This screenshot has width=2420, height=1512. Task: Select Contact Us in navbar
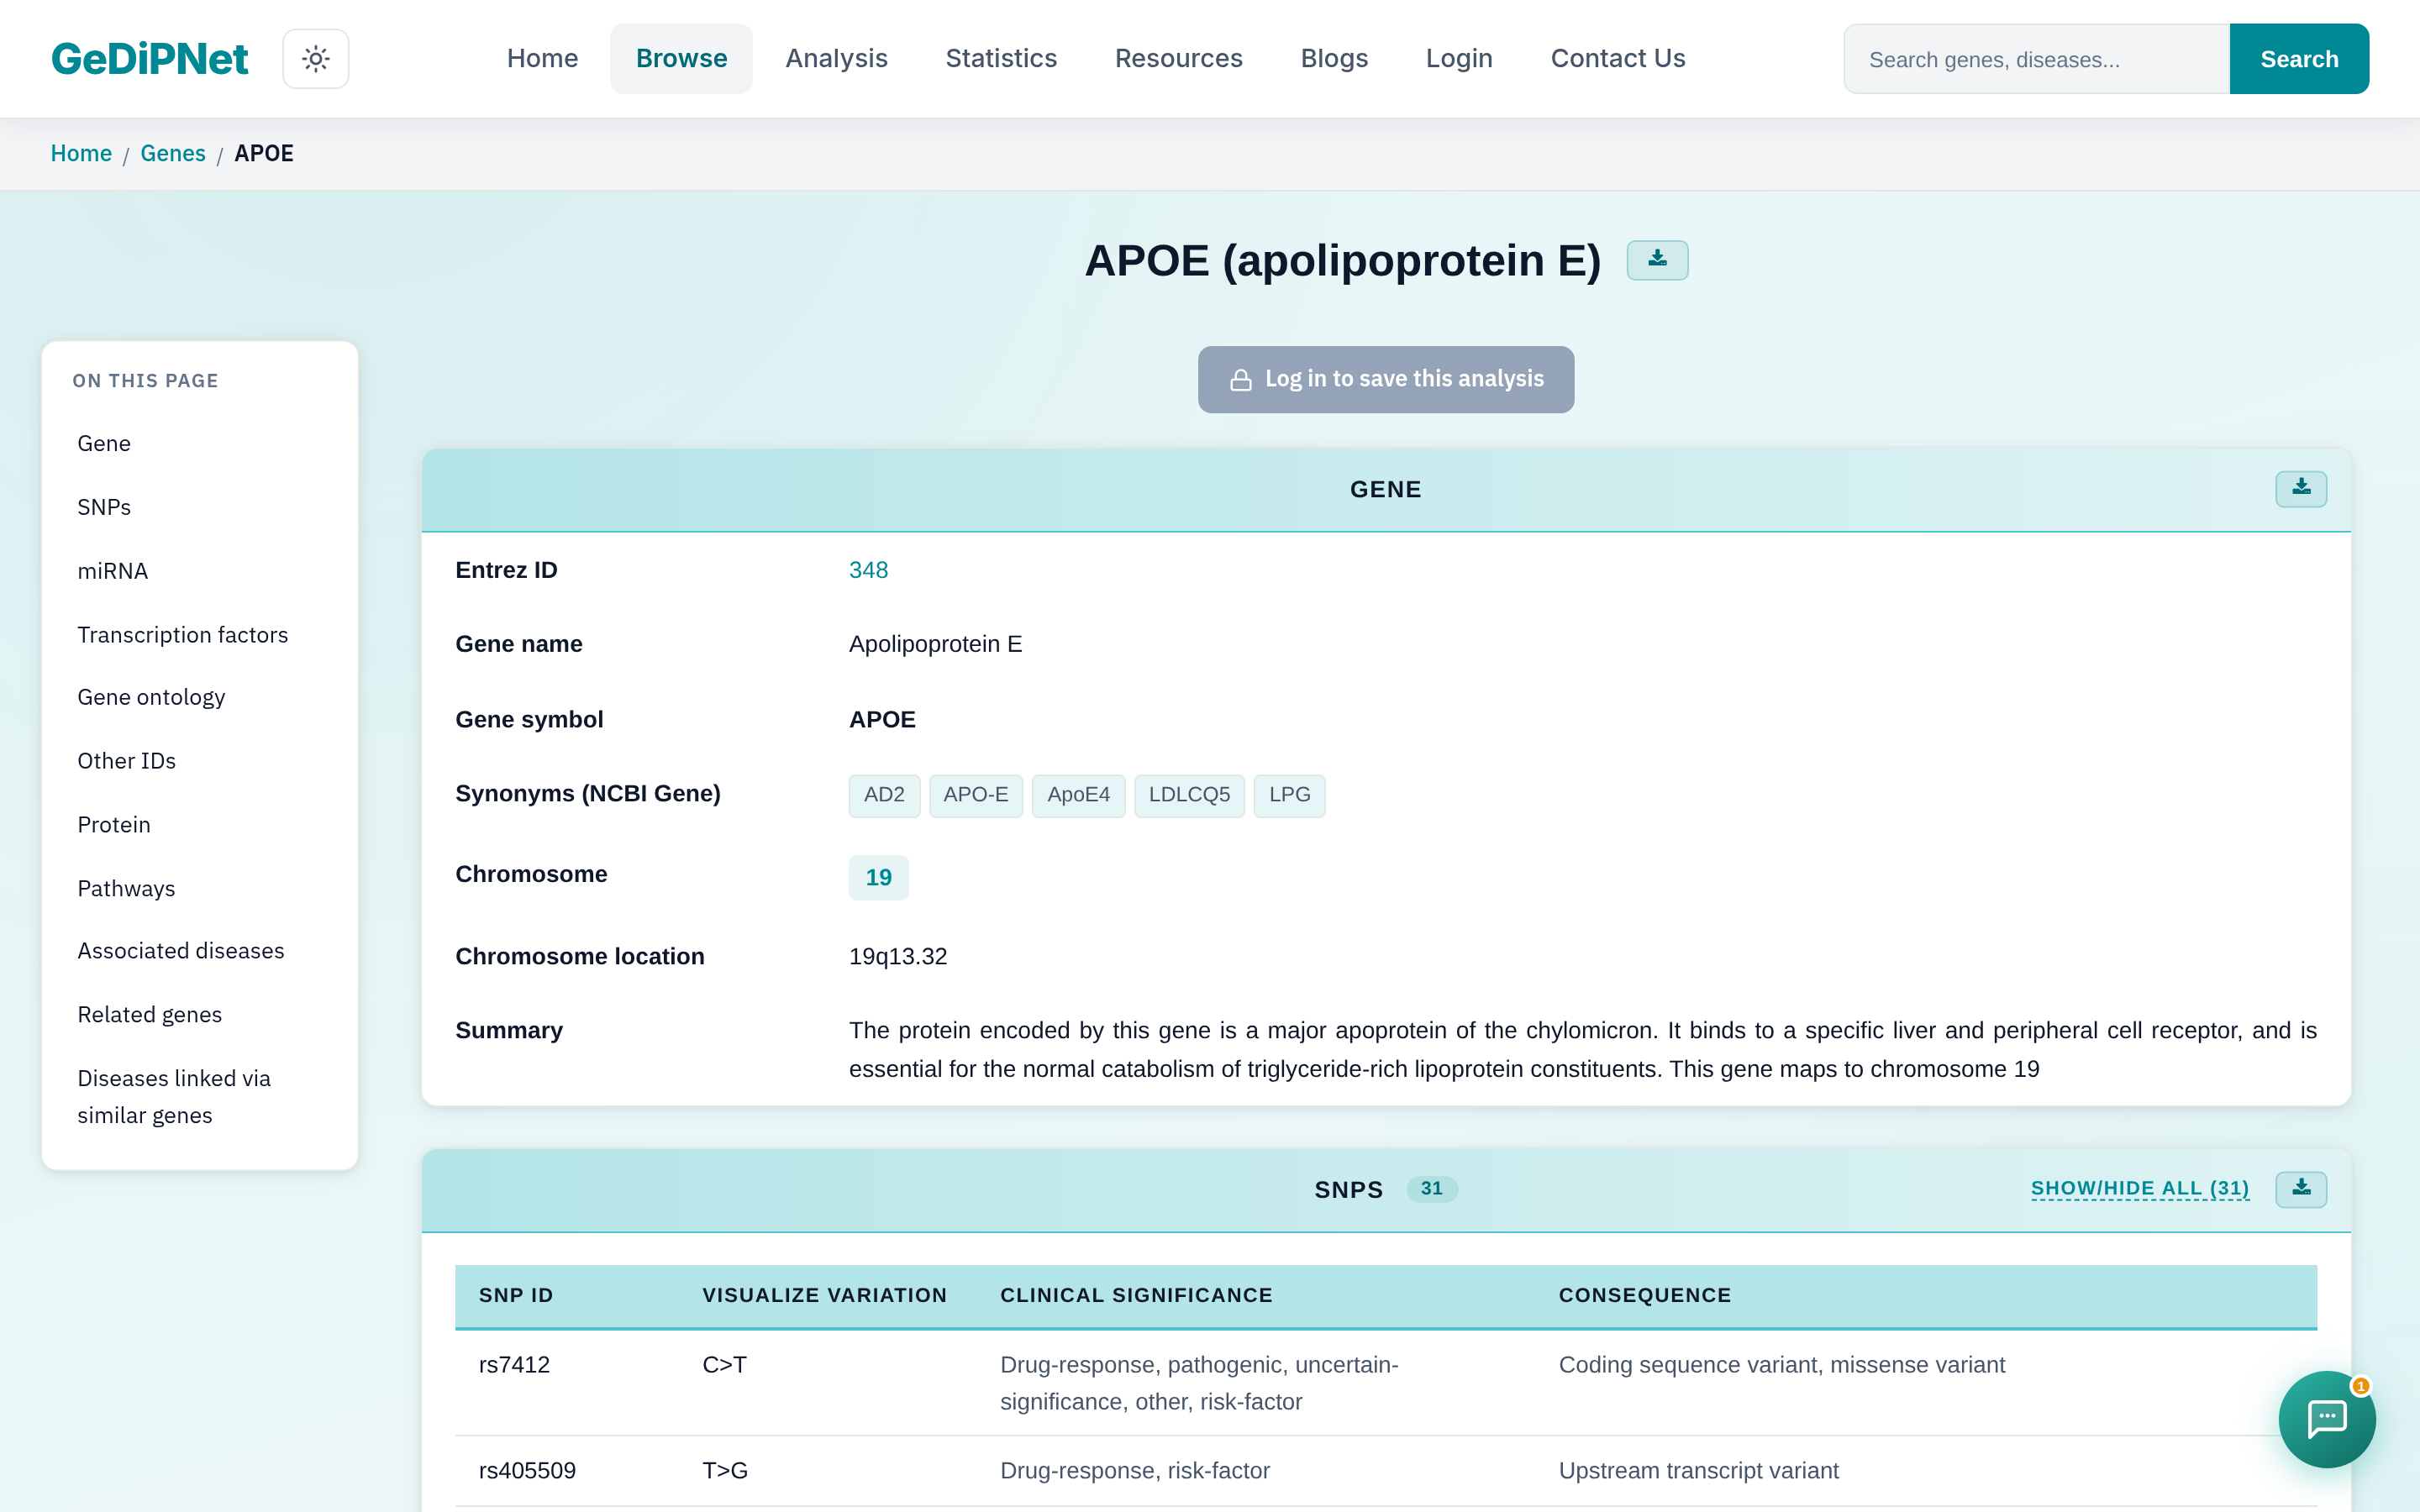coord(1618,59)
